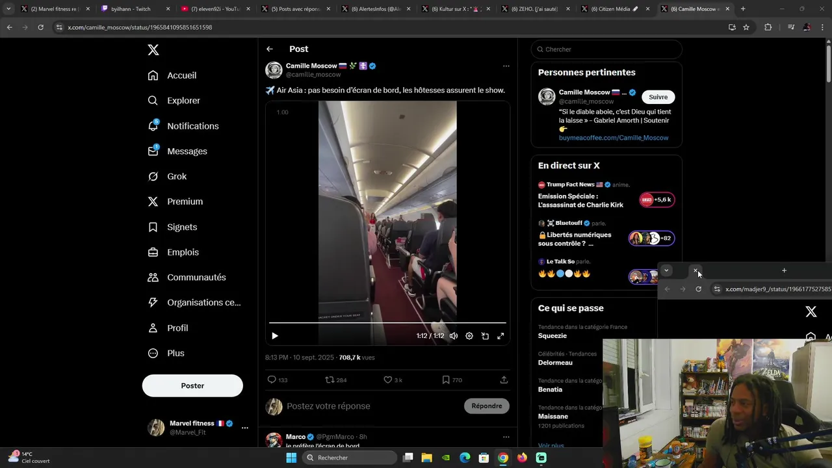
Task: Open Google Chrome from the taskbar
Action: (503, 458)
